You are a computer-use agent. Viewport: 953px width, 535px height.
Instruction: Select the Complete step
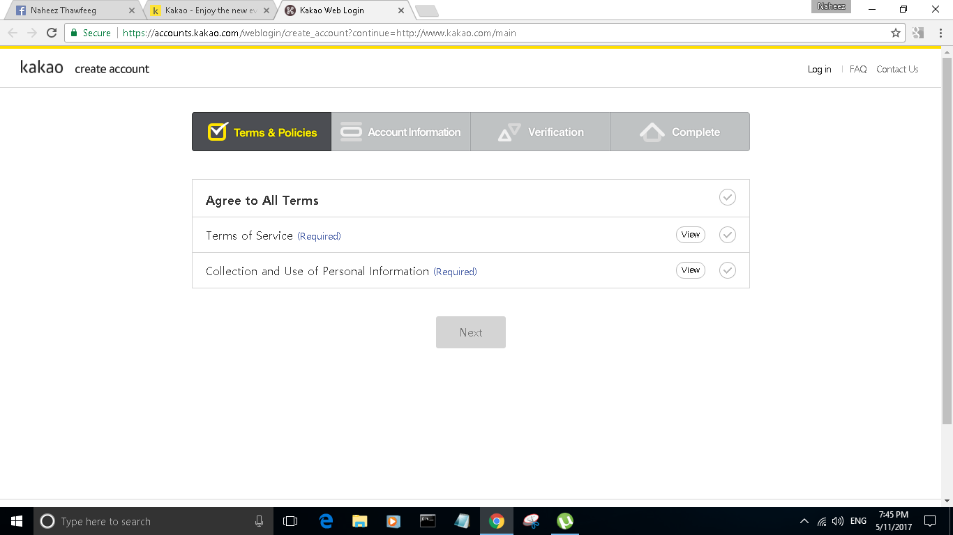[x=680, y=132]
